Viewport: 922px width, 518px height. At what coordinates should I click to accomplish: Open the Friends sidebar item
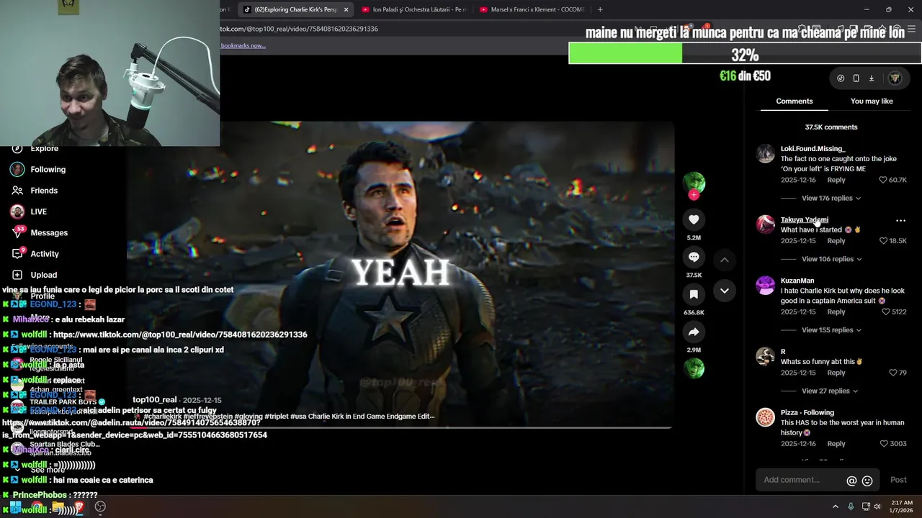[x=44, y=191]
